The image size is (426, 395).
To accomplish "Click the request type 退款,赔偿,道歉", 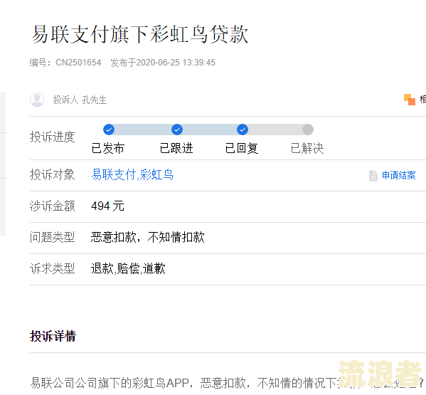I will [128, 268].
